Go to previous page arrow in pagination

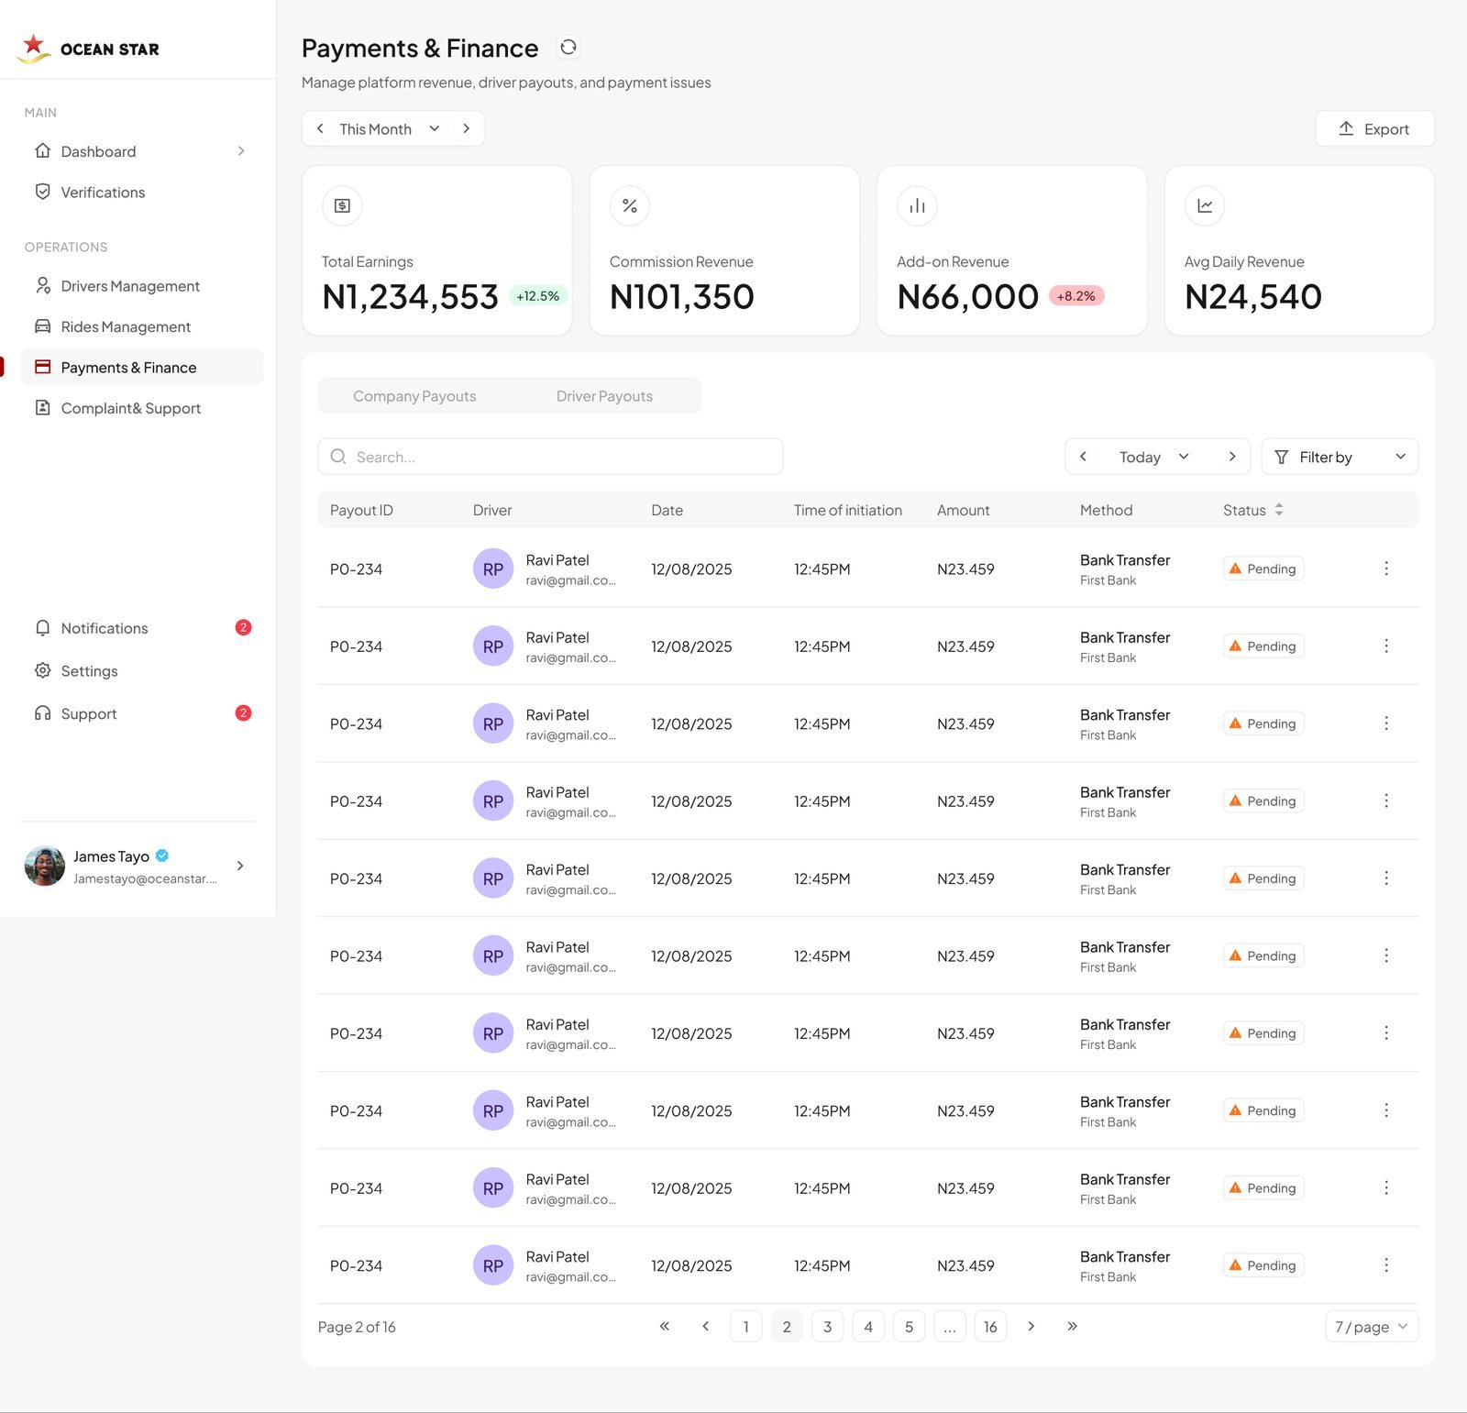(x=705, y=1326)
